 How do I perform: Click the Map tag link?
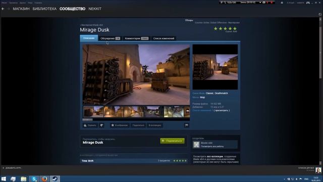point(202,98)
